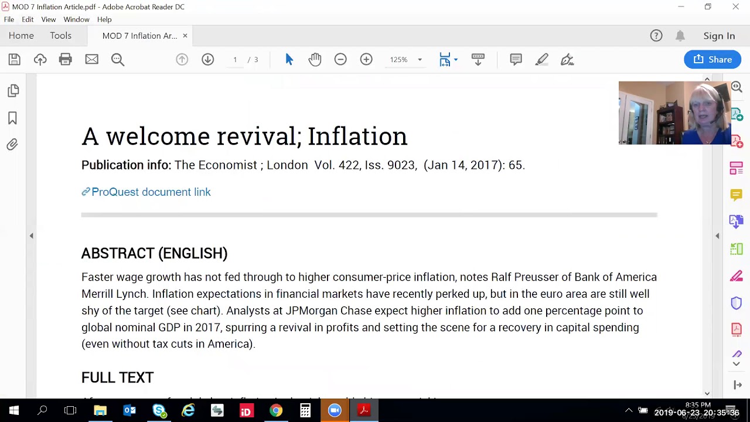
Task: Open the Fill & Sign pen in right pane
Action: click(737, 275)
